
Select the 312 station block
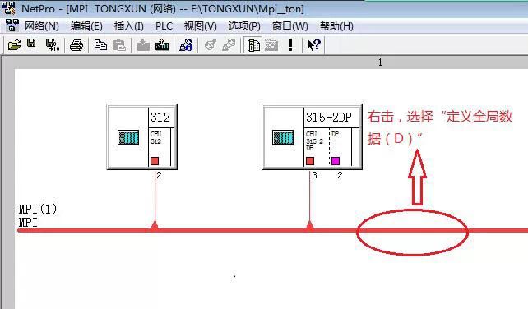point(141,137)
